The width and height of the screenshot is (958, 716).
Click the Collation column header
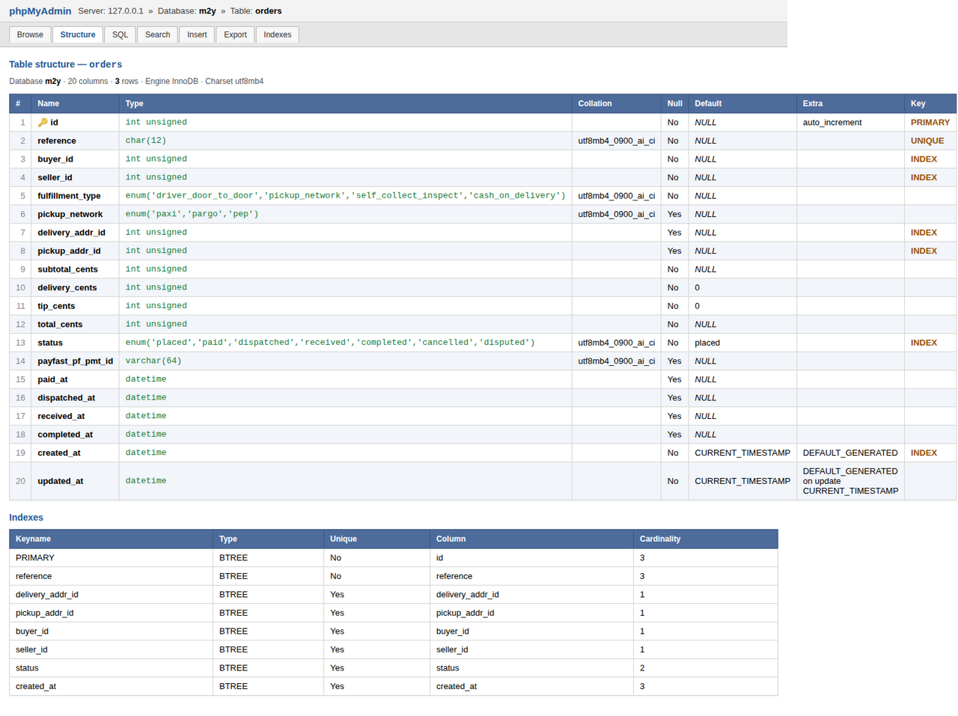(x=617, y=104)
